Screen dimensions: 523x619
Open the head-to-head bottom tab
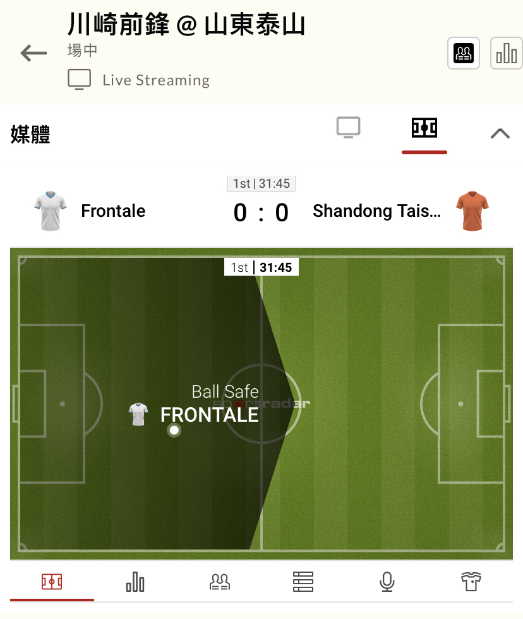click(x=220, y=582)
